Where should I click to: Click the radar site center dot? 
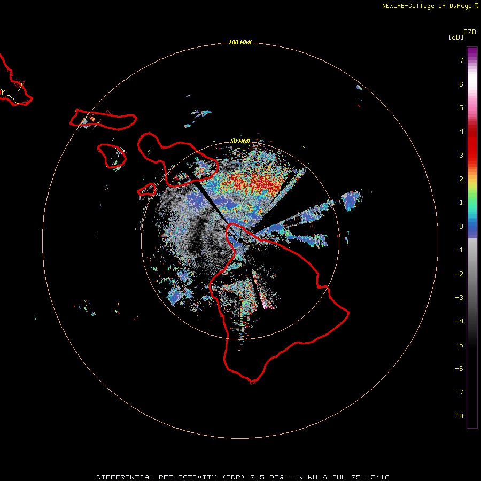tap(240, 241)
